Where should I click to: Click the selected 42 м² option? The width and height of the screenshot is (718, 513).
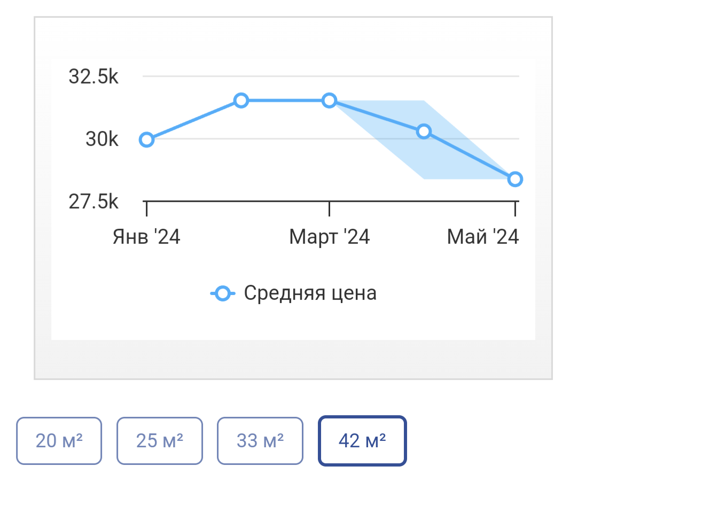tap(362, 441)
